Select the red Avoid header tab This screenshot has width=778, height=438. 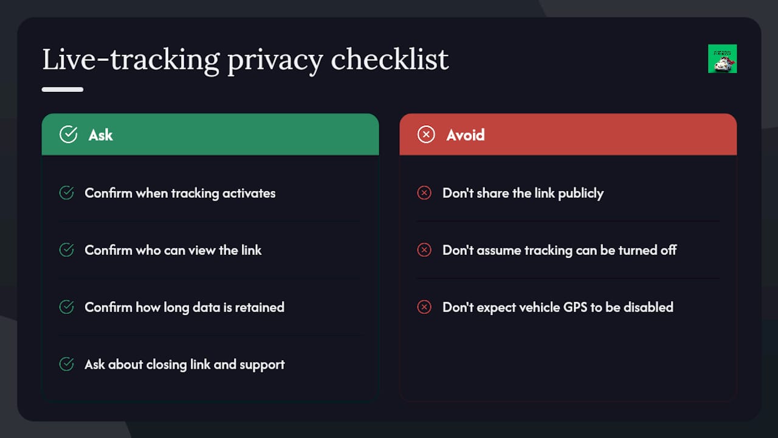568,134
